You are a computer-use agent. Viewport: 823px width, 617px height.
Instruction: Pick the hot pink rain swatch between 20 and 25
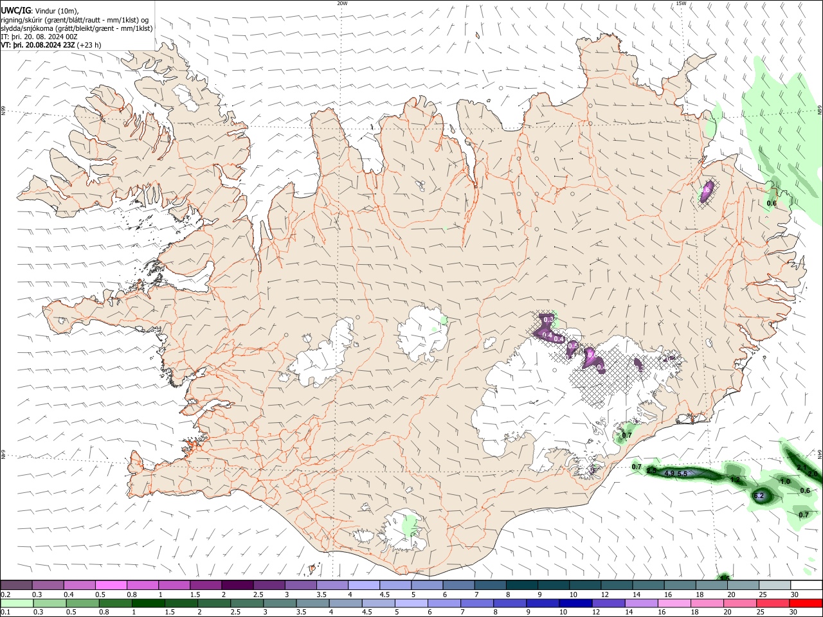[743, 603]
